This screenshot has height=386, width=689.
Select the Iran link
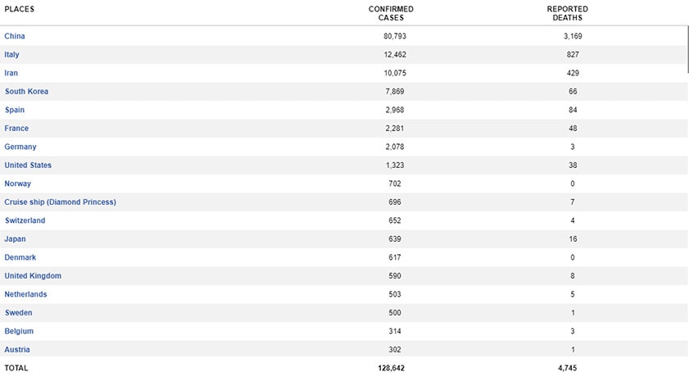[11, 73]
